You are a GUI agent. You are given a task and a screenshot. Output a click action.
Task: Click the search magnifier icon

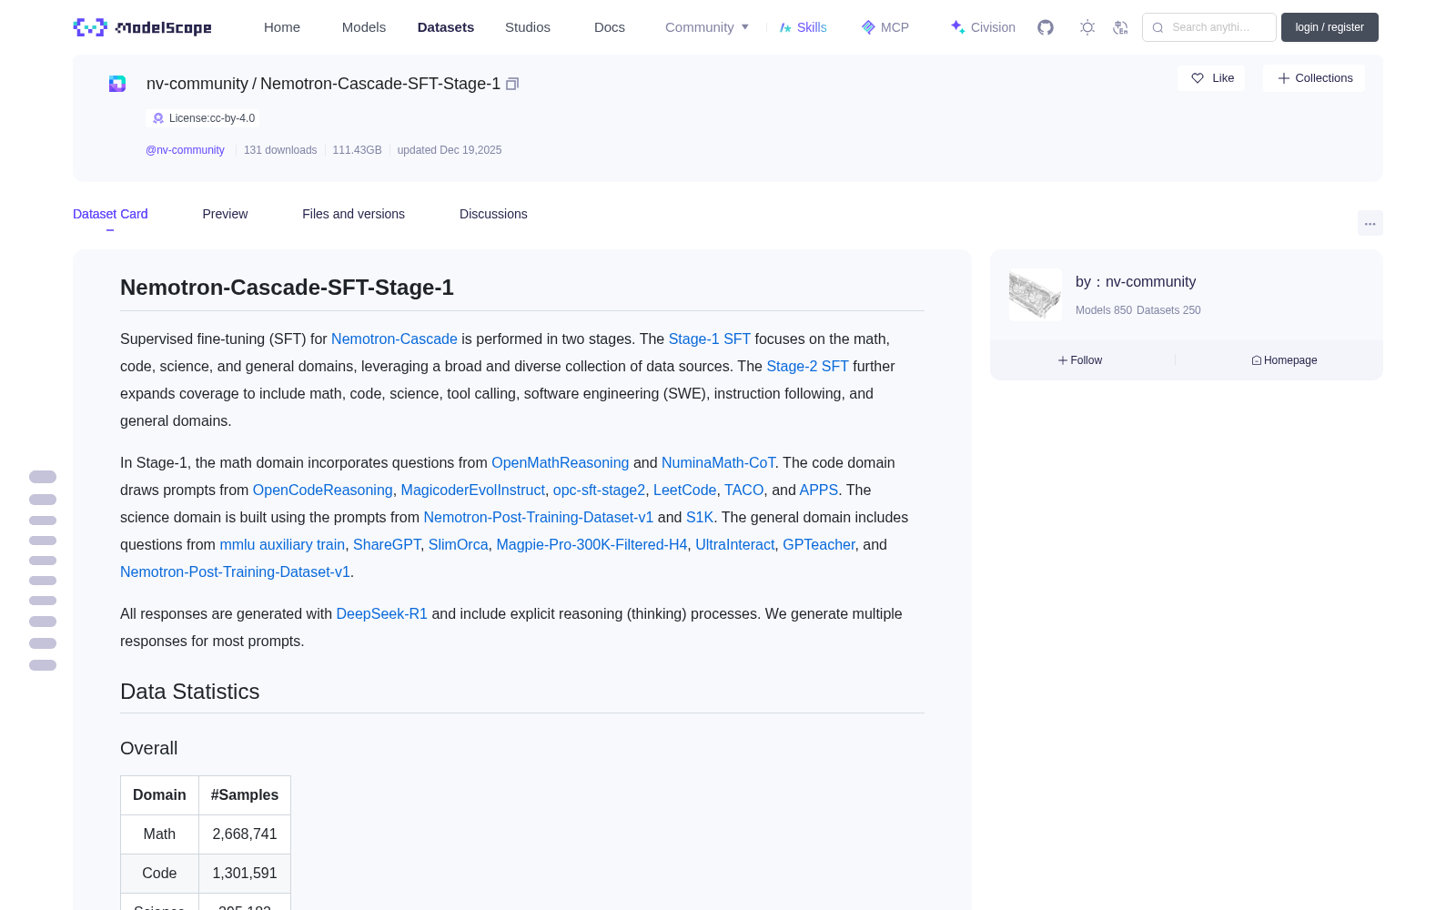1158,27
